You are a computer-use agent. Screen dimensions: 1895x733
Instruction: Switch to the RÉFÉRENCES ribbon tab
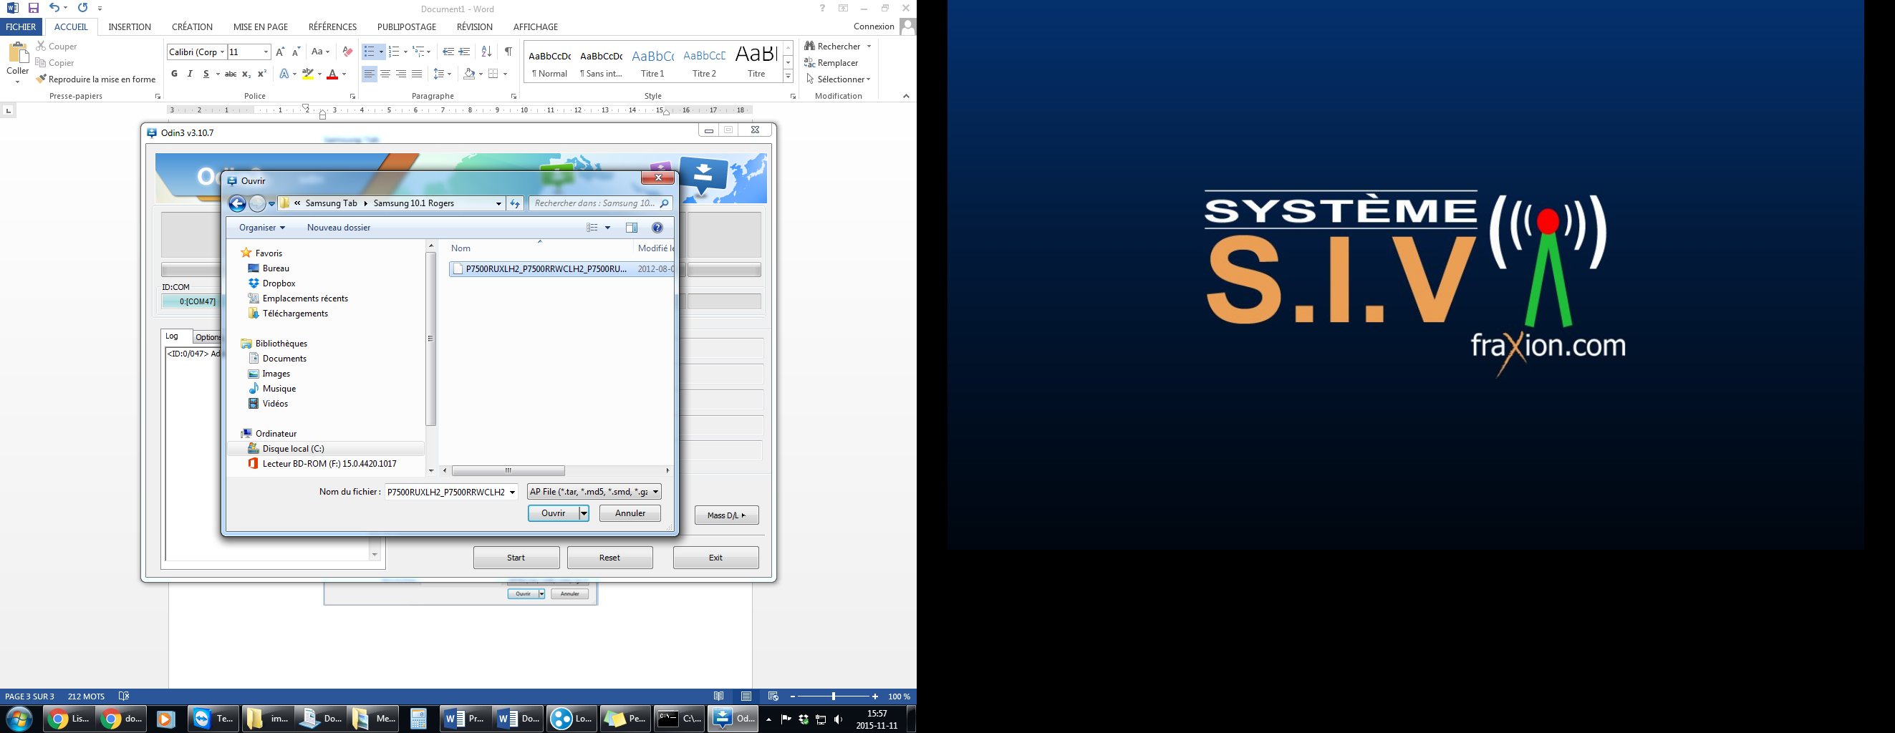pos(332,27)
